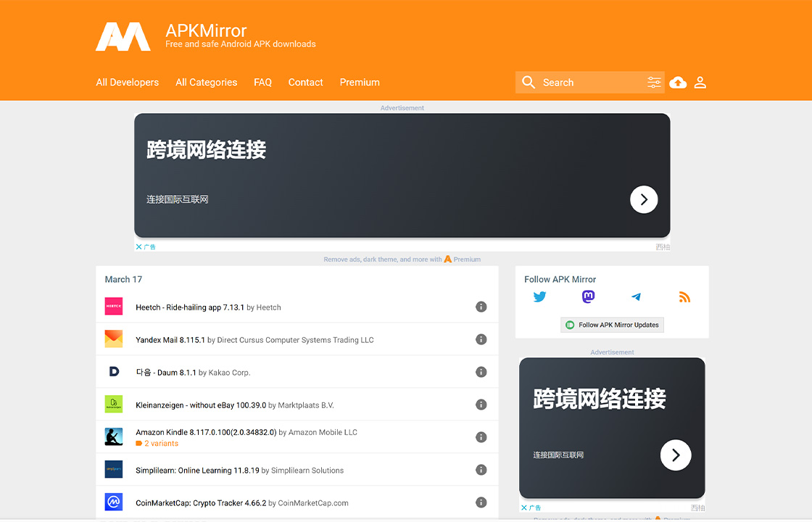The width and height of the screenshot is (812, 522).
Task: Click arrow button on top banner ad
Action: 644,199
